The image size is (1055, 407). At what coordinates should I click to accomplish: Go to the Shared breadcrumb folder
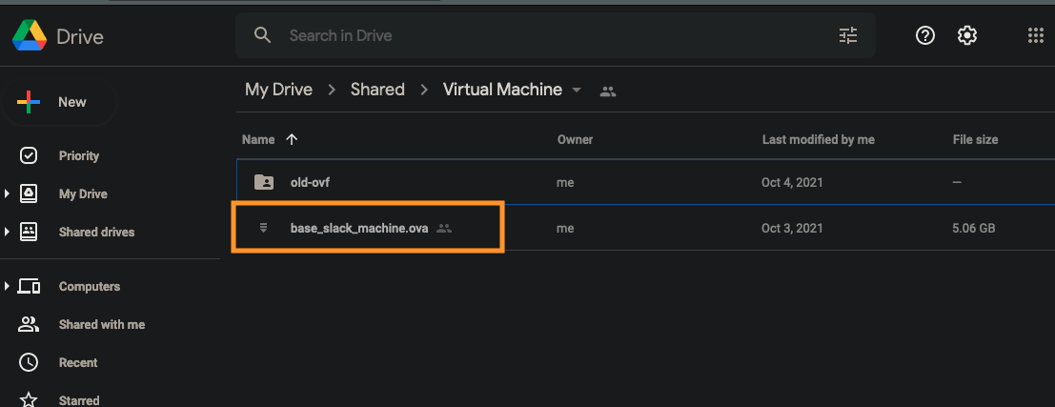tap(377, 90)
